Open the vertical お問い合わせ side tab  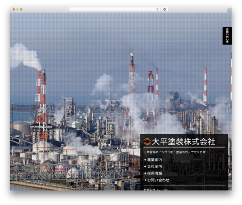pyautogui.click(x=227, y=36)
